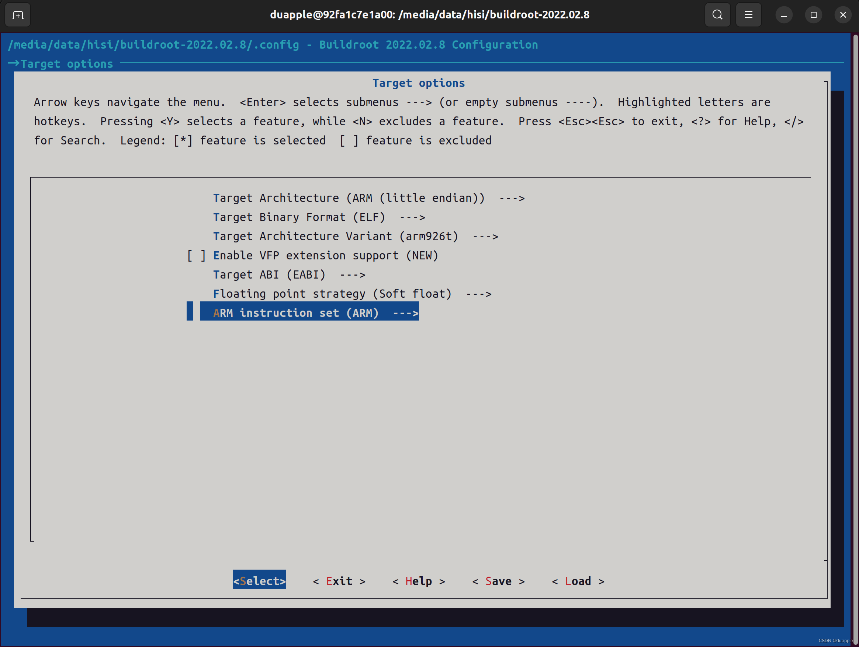
Task: Maximize the terminal window
Action: pyautogui.click(x=814, y=15)
